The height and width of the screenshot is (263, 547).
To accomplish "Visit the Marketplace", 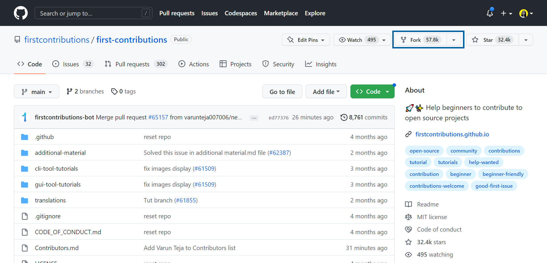I will coord(281,13).
